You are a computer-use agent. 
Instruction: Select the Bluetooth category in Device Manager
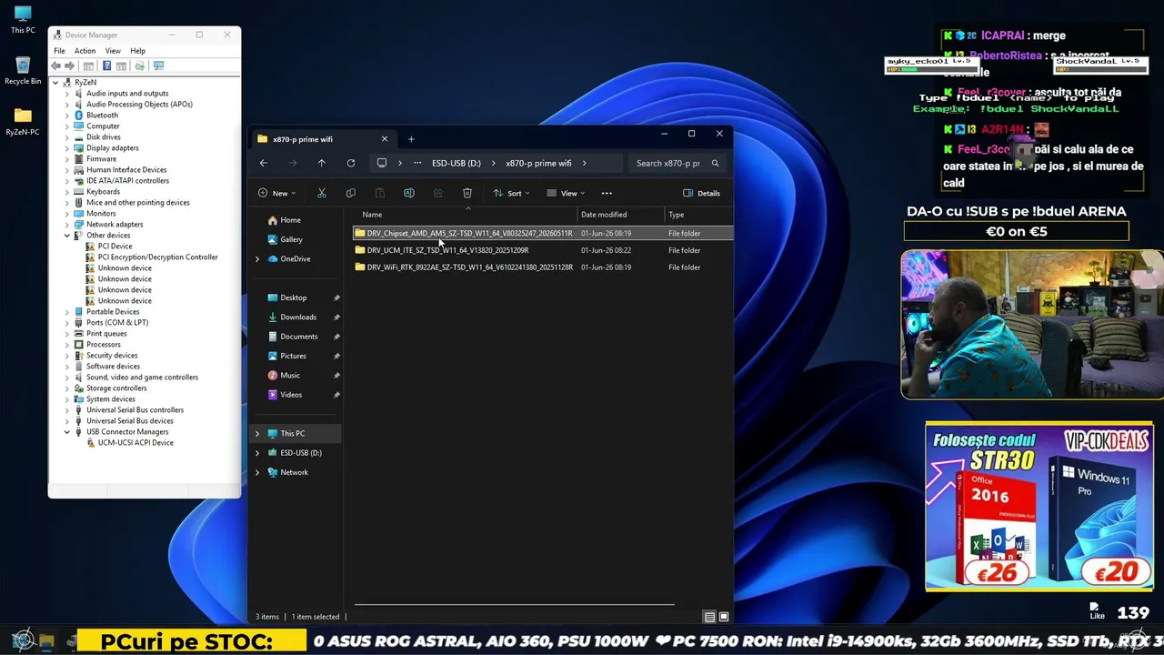click(102, 116)
